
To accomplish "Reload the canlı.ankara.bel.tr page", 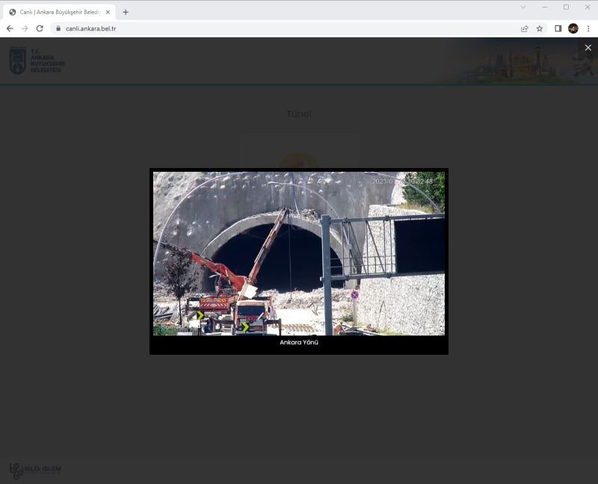I will click(40, 28).
